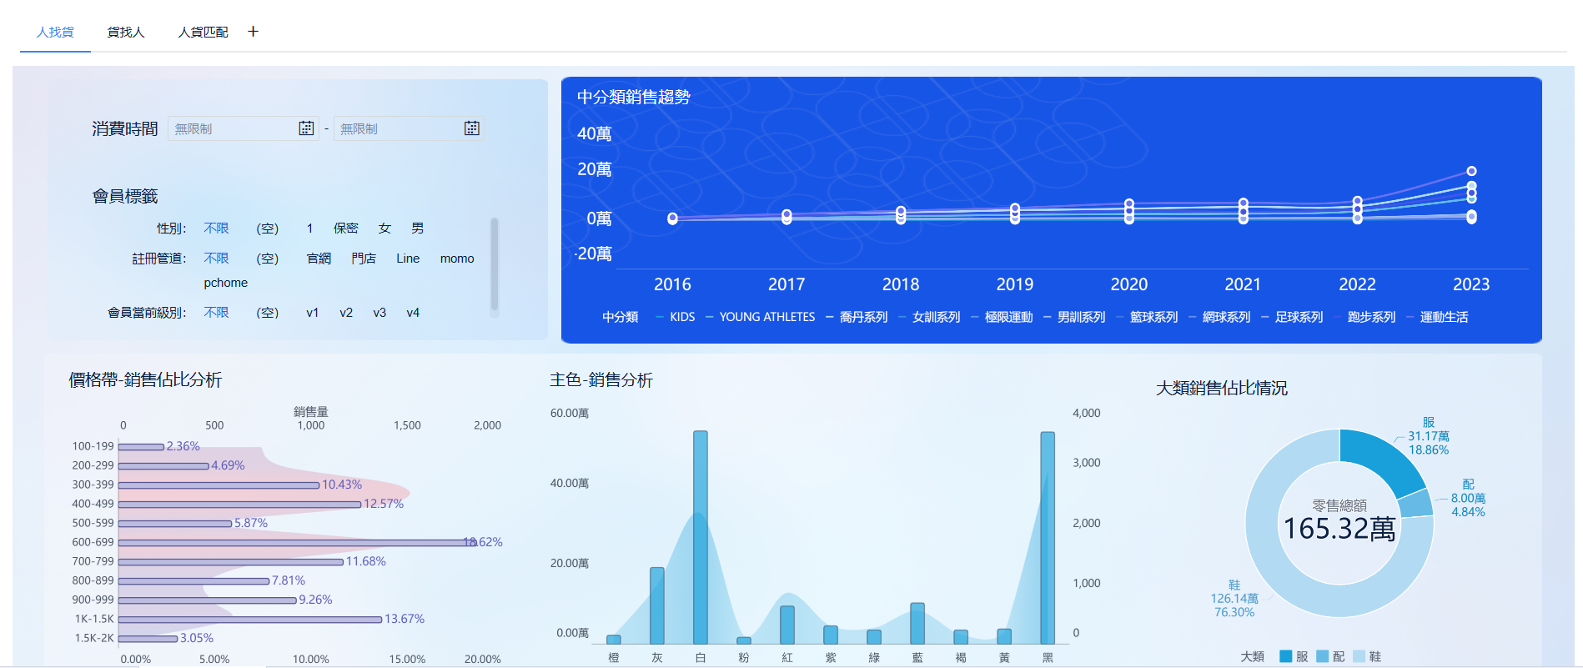Choose 官網 registration channel
1583x668 pixels.
coord(319,259)
